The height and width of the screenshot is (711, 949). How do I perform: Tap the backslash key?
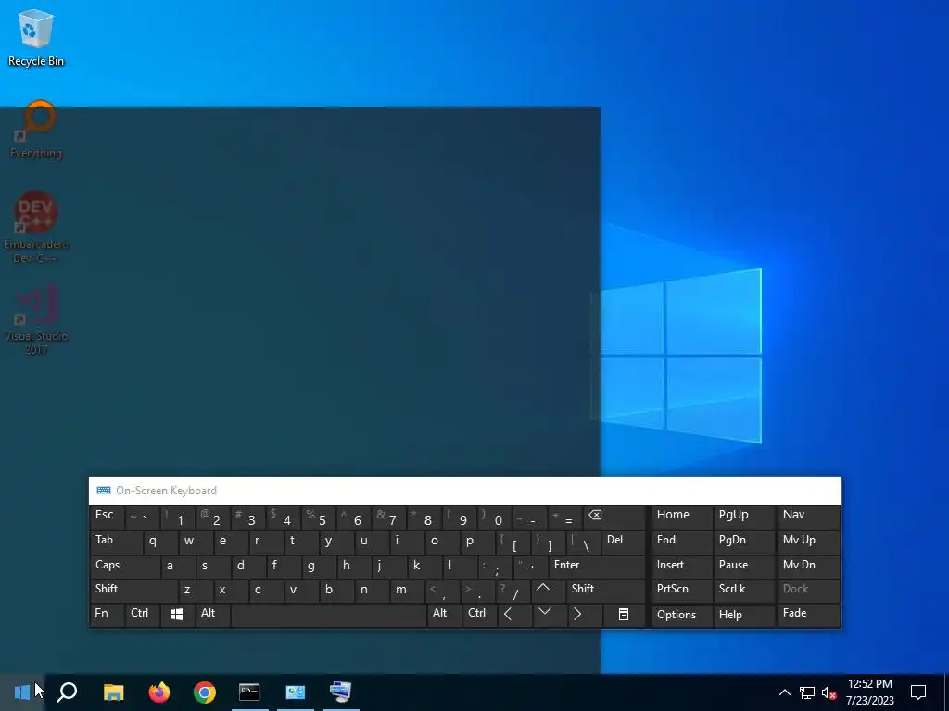point(584,542)
